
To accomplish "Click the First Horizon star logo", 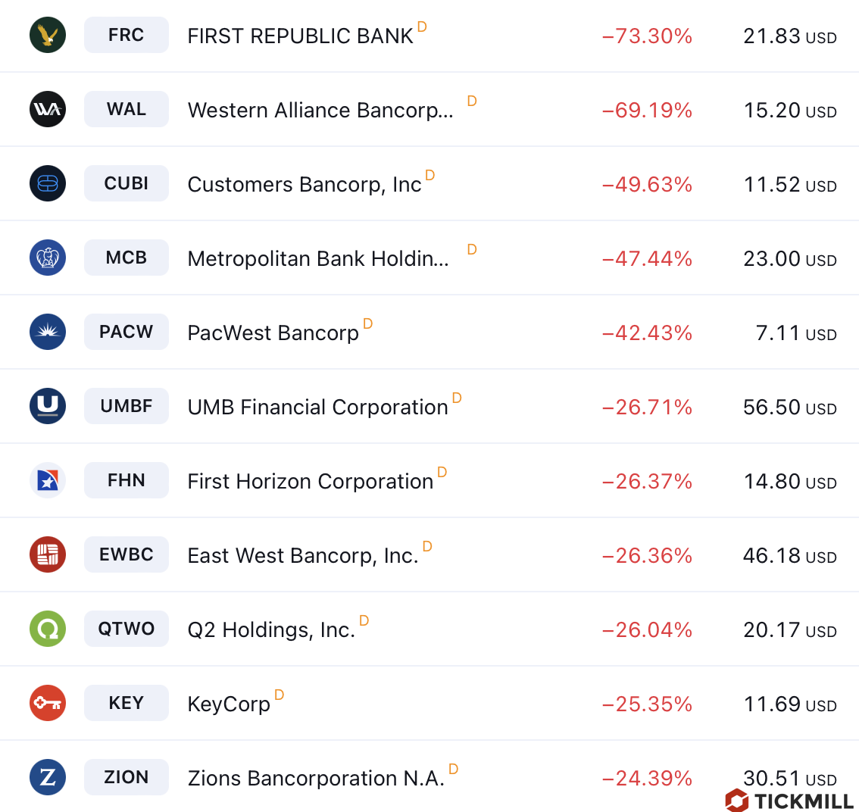I will click(x=48, y=481).
